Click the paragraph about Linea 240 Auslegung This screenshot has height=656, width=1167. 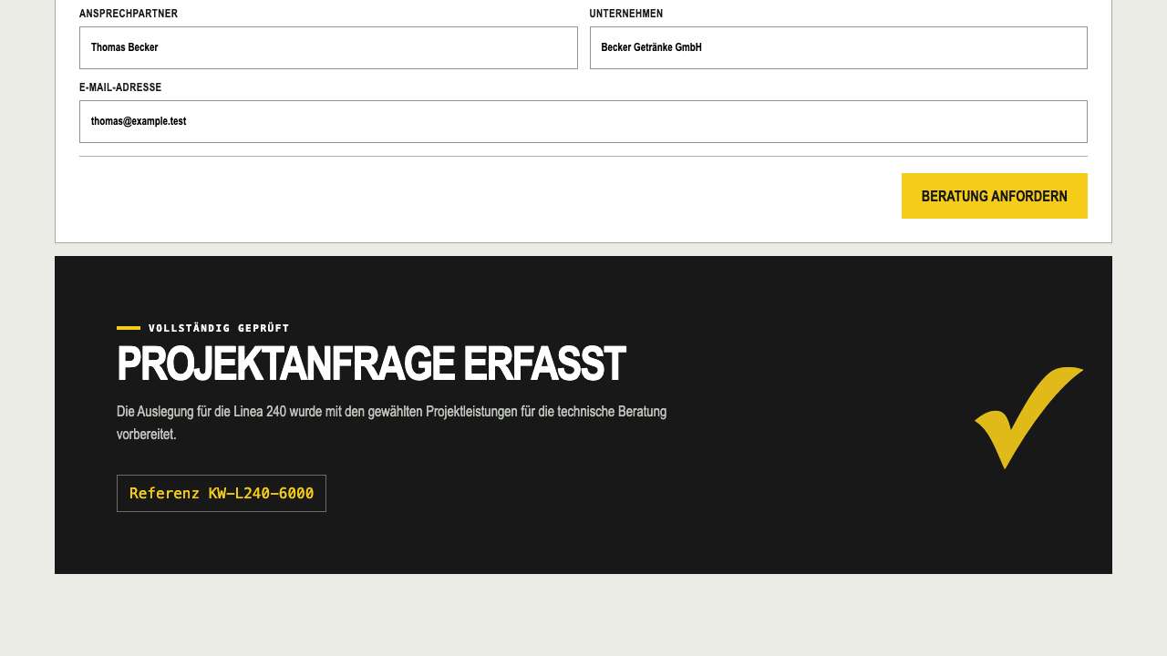pyautogui.click(x=392, y=423)
